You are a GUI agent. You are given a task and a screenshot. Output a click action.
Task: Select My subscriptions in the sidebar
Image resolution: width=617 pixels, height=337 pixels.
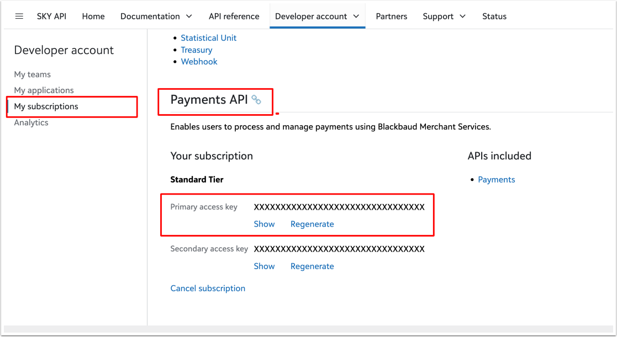coord(46,106)
